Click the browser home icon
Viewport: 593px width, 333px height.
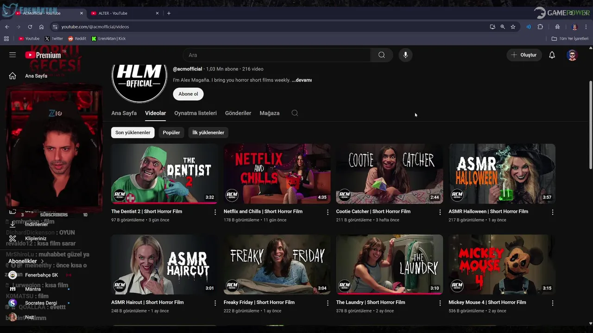pos(41,27)
